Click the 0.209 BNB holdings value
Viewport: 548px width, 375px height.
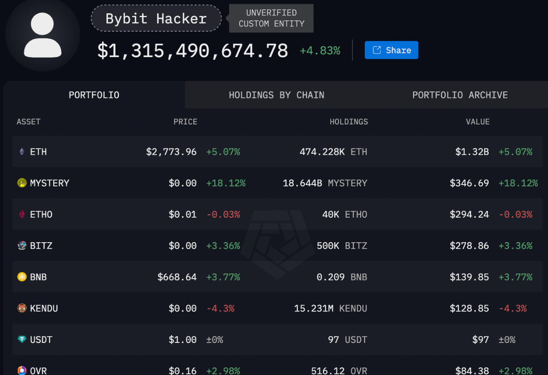(x=342, y=277)
